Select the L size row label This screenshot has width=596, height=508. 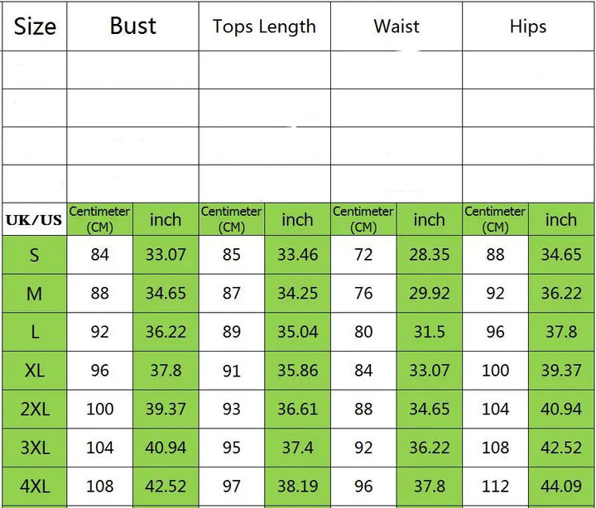(35, 332)
